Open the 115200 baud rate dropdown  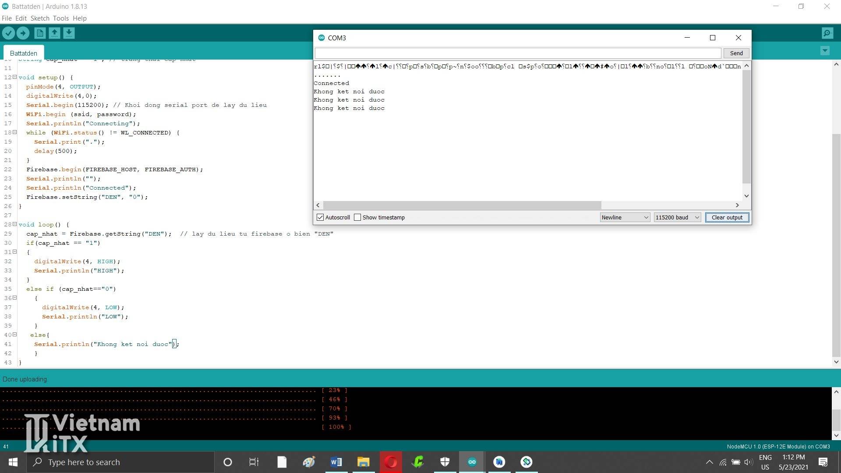[677, 217]
